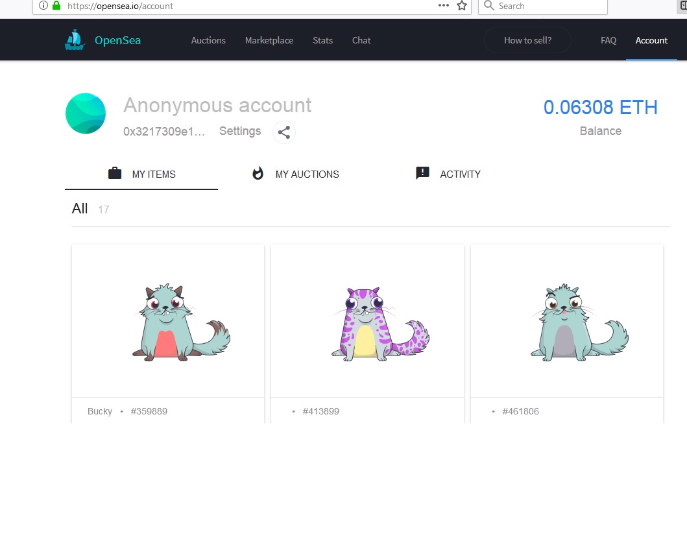Click the browser address bar URL
Viewport: 687px width, 550px height.
point(120,6)
